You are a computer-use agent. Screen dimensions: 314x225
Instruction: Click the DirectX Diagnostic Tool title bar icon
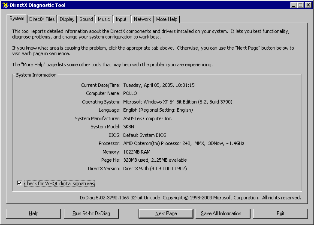(6, 5)
